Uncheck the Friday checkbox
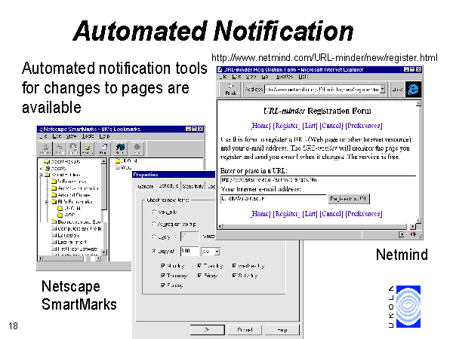The width and height of the screenshot is (453, 339). pyautogui.click(x=199, y=275)
